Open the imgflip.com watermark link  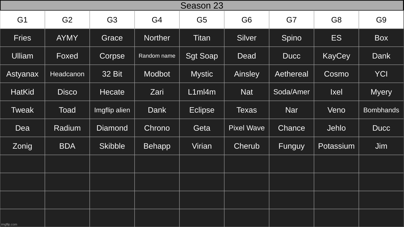(x=9, y=224)
